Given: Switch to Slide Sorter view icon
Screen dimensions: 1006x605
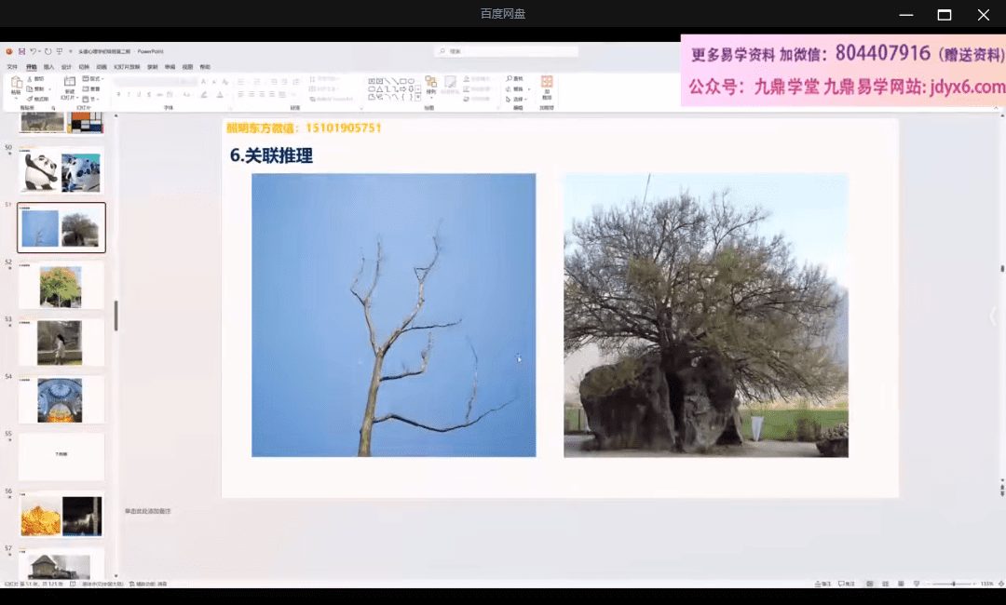Looking at the screenshot, I should tap(883, 584).
